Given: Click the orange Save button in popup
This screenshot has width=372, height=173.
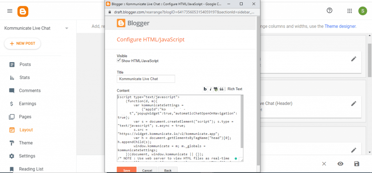Looking at the screenshot, I should [x=127, y=170].
